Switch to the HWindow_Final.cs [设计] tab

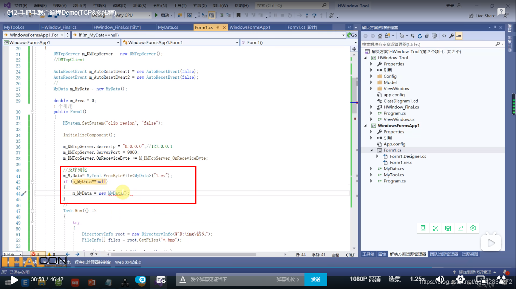(117, 28)
